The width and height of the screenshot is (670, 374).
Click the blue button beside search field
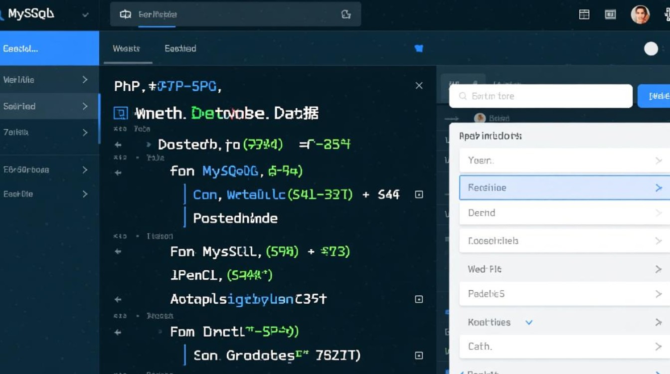(x=654, y=96)
